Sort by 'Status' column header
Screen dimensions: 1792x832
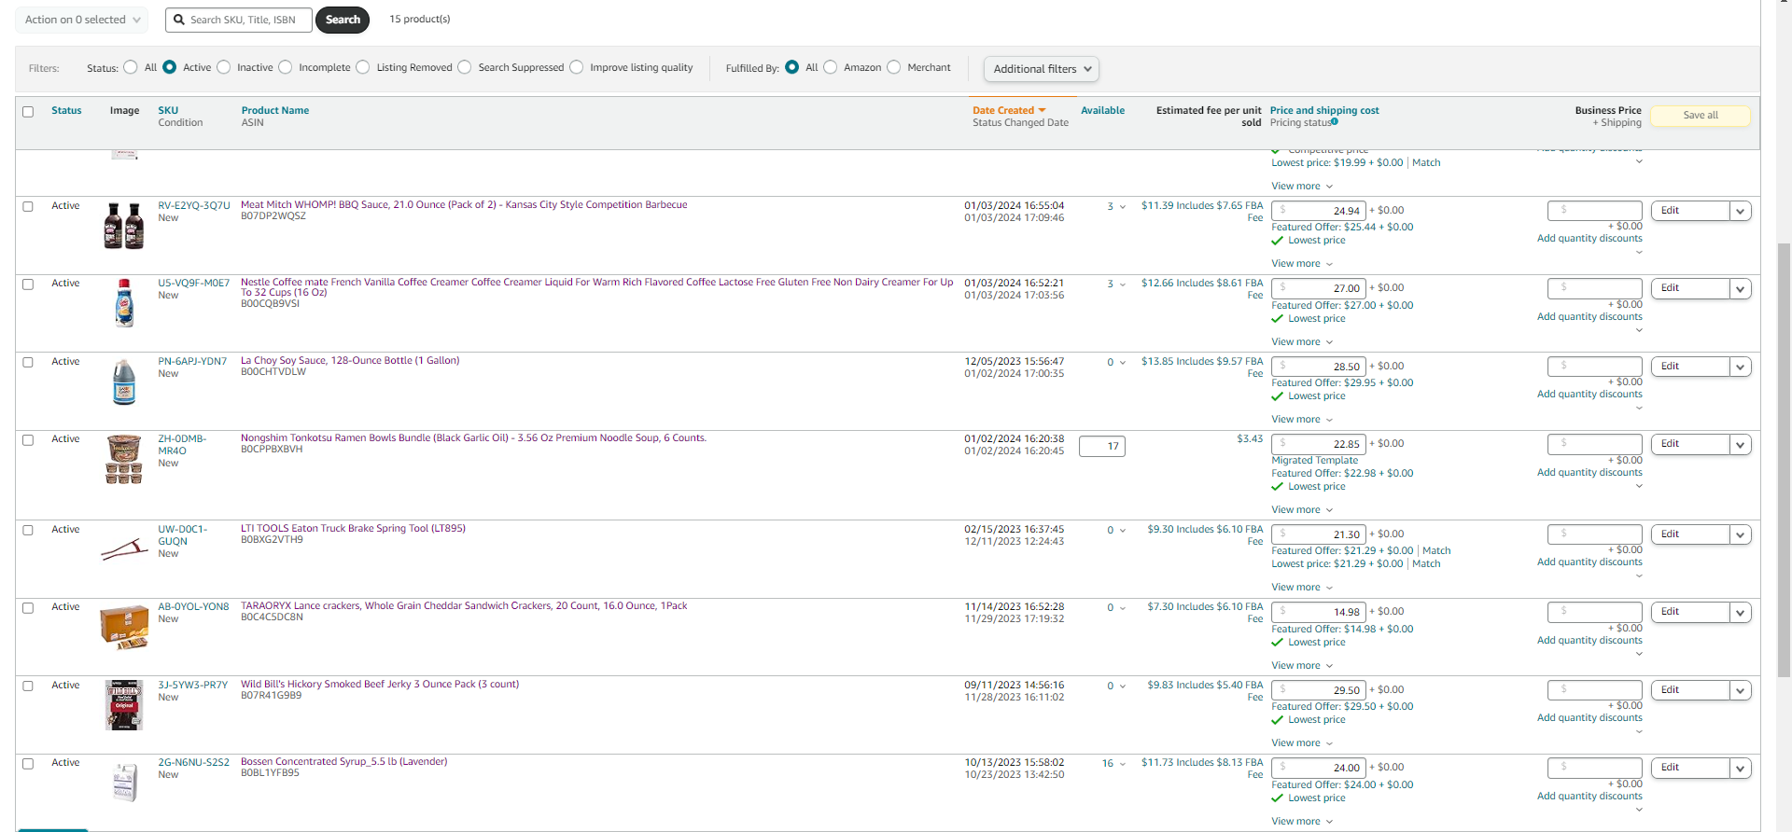click(x=66, y=110)
